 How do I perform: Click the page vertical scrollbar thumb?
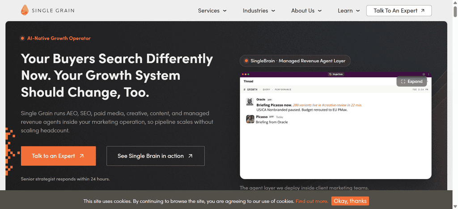click(455, 11)
